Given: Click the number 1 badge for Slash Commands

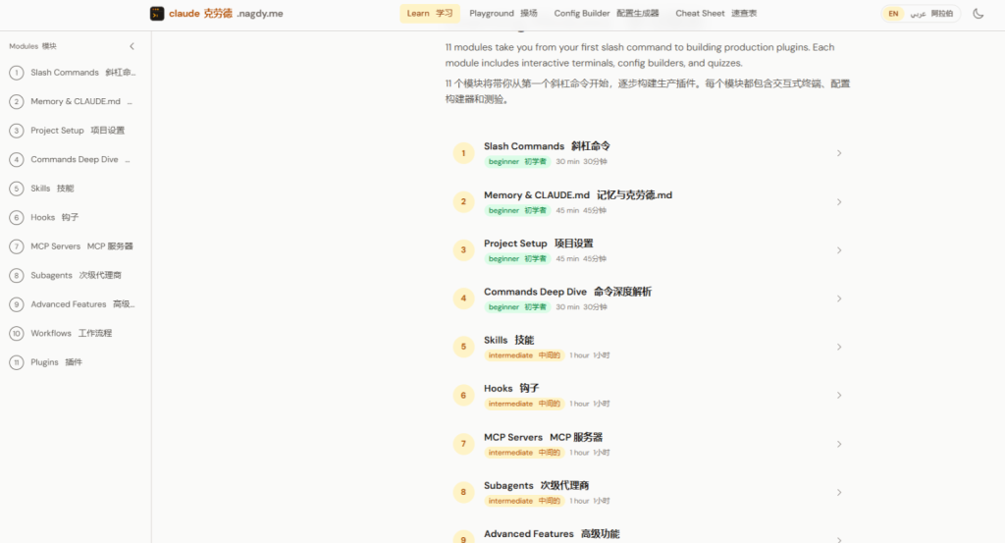Looking at the screenshot, I should point(464,153).
